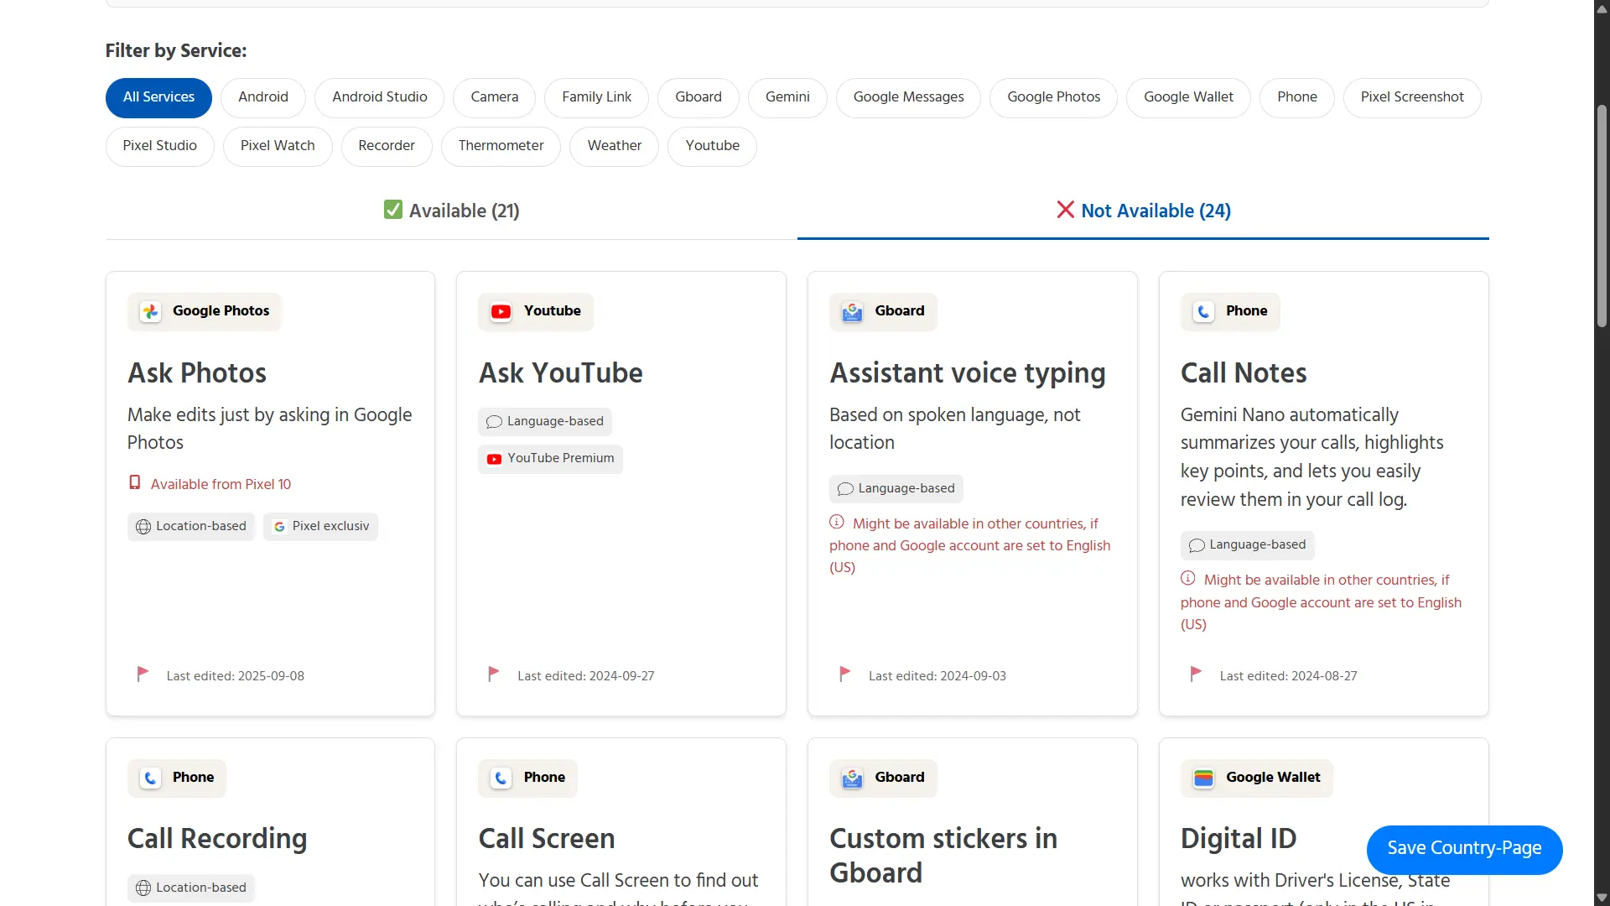Open the Call Notes feature title
The height and width of the screenshot is (906, 1610).
[1244, 373]
